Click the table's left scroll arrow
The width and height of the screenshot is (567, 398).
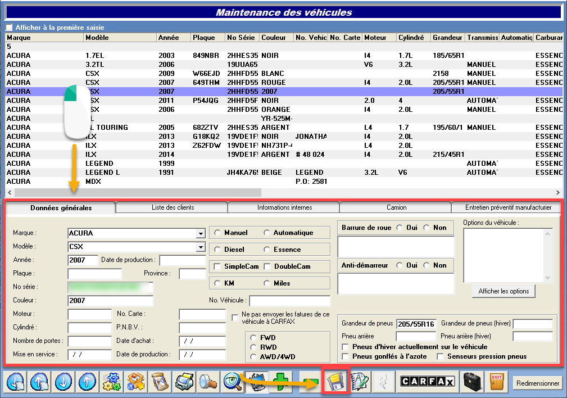[10, 192]
